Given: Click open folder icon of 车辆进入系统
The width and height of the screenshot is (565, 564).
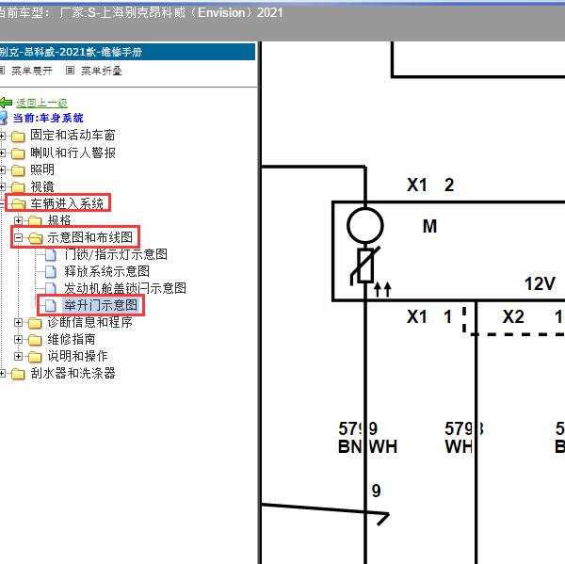Looking at the screenshot, I should click(18, 204).
